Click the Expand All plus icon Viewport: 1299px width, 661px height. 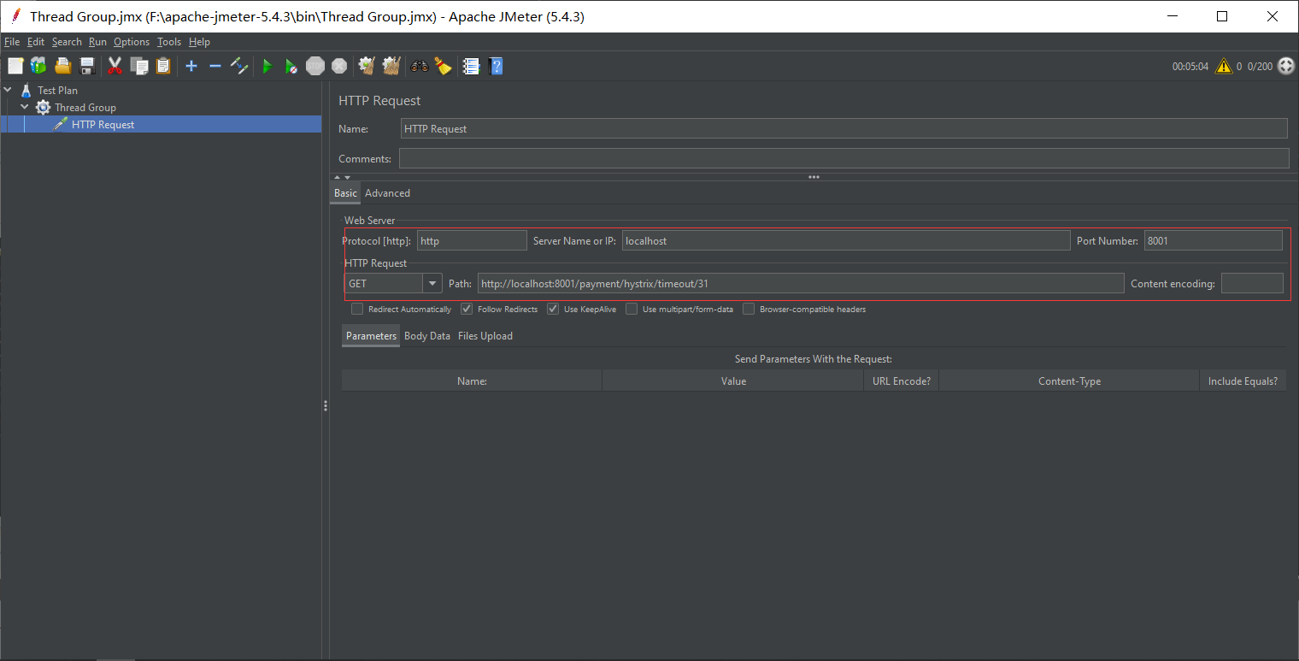pos(191,66)
